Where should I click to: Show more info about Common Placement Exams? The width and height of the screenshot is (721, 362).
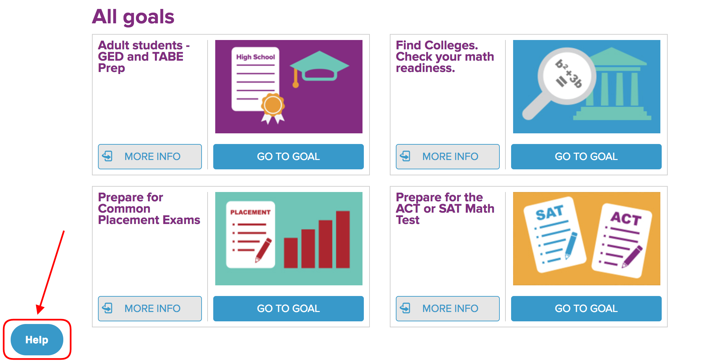click(x=150, y=309)
